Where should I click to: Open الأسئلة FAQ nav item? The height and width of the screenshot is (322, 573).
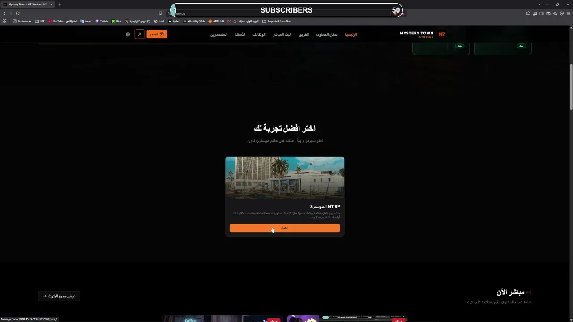pos(240,34)
